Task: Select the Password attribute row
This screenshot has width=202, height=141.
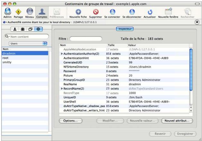Action: tap(124, 71)
